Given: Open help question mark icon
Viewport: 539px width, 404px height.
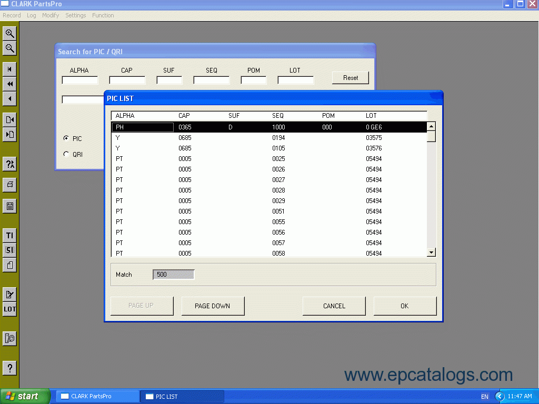Looking at the screenshot, I should [x=9, y=368].
